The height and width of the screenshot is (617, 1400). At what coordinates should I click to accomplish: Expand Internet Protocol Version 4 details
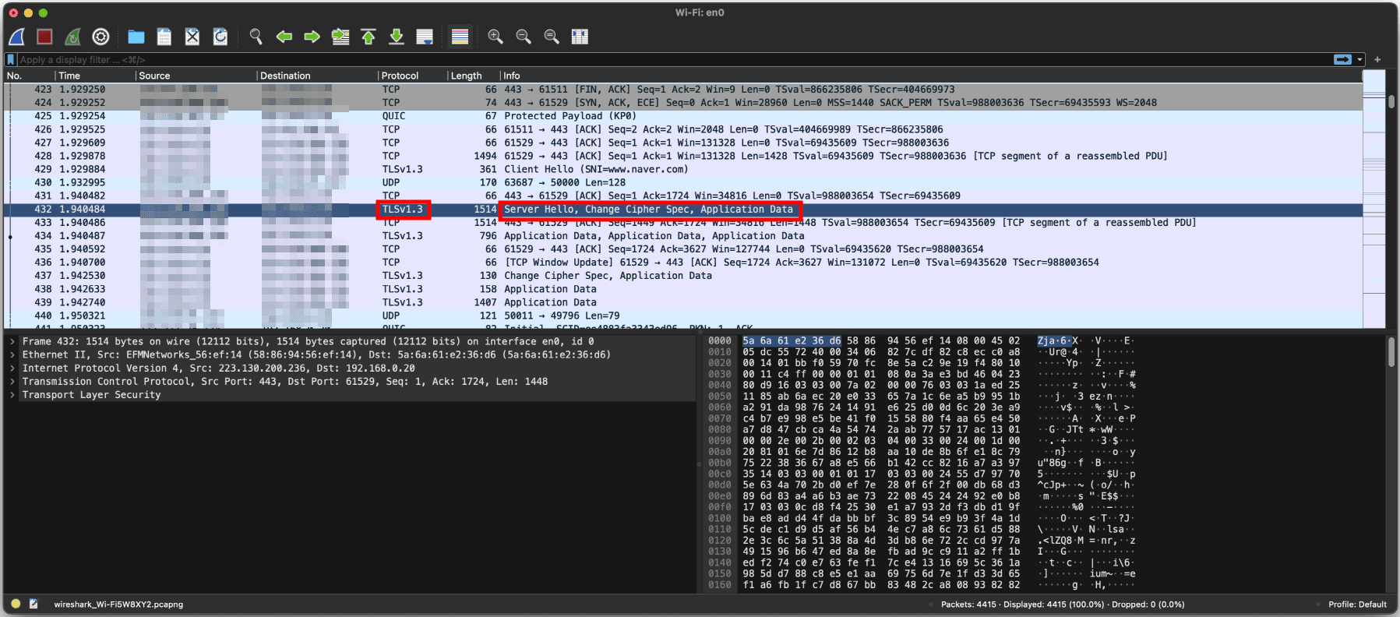click(x=12, y=368)
